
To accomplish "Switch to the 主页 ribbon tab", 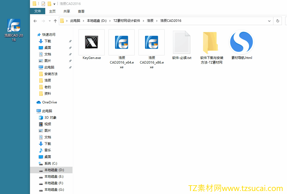I will (x=52, y=11).
